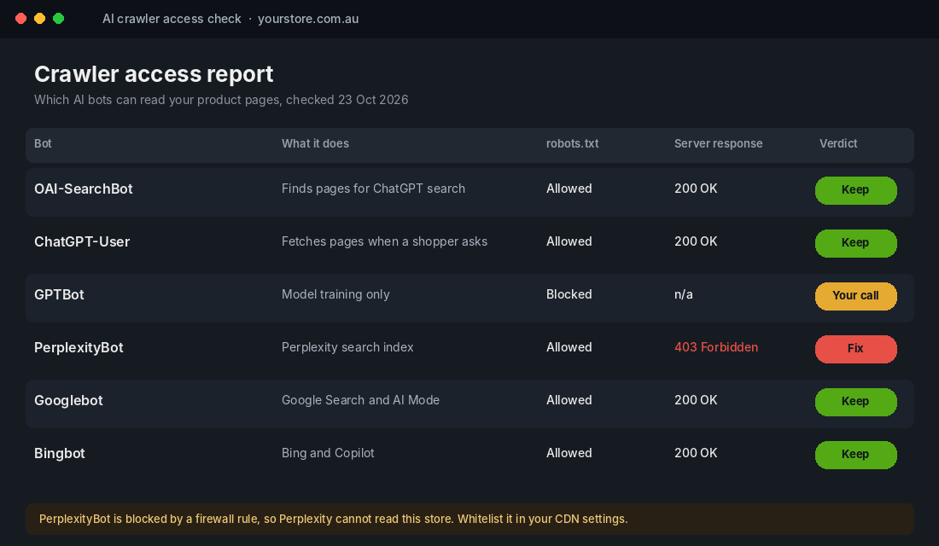The width and height of the screenshot is (939, 546).
Task: Click the window title AI crawler access check
Action: pos(172,19)
